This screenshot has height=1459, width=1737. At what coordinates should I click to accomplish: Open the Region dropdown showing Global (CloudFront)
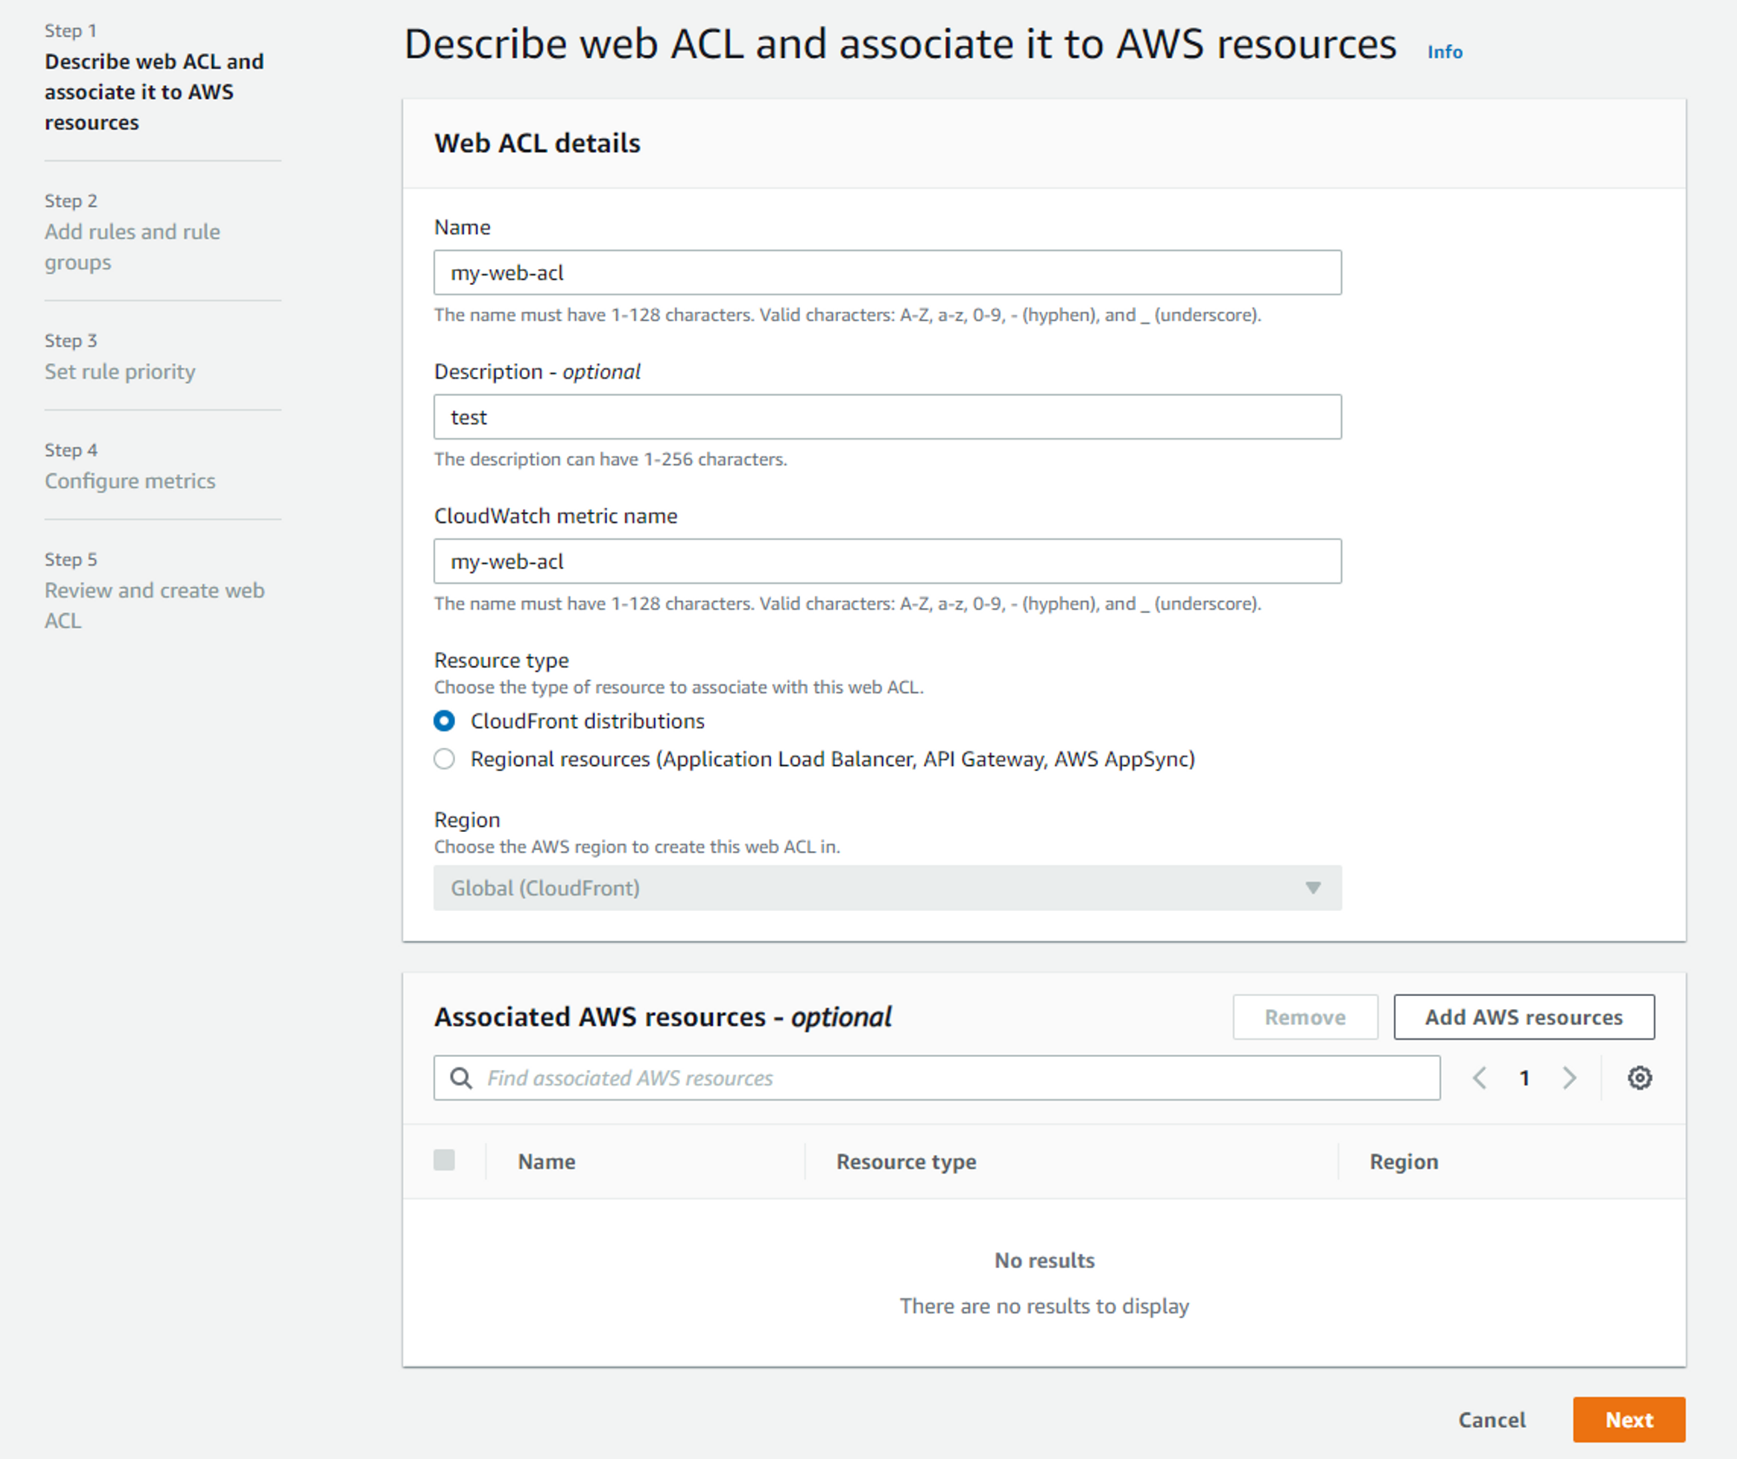pos(887,888)
